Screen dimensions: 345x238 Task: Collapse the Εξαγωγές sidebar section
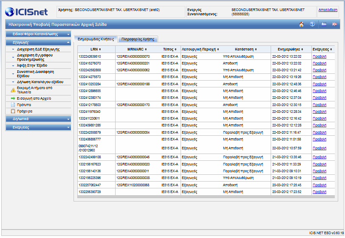tap(38, 42)
